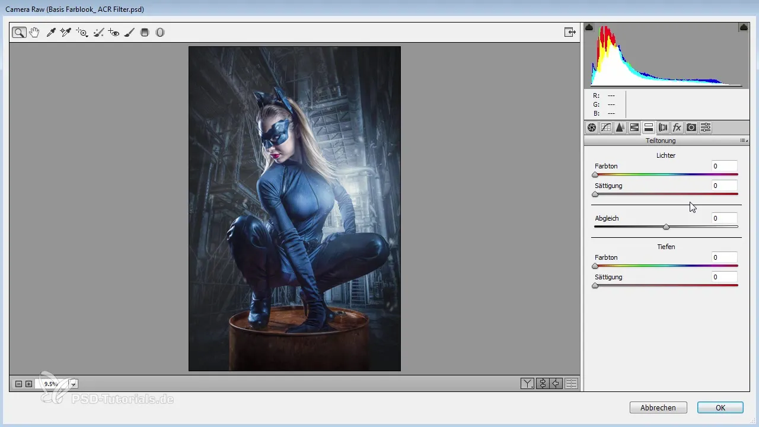Image resolution: width=759 pixels, height=427 pixels.
Task: Open the Basic adjustments panel tab
Action: tap(592, 128)
